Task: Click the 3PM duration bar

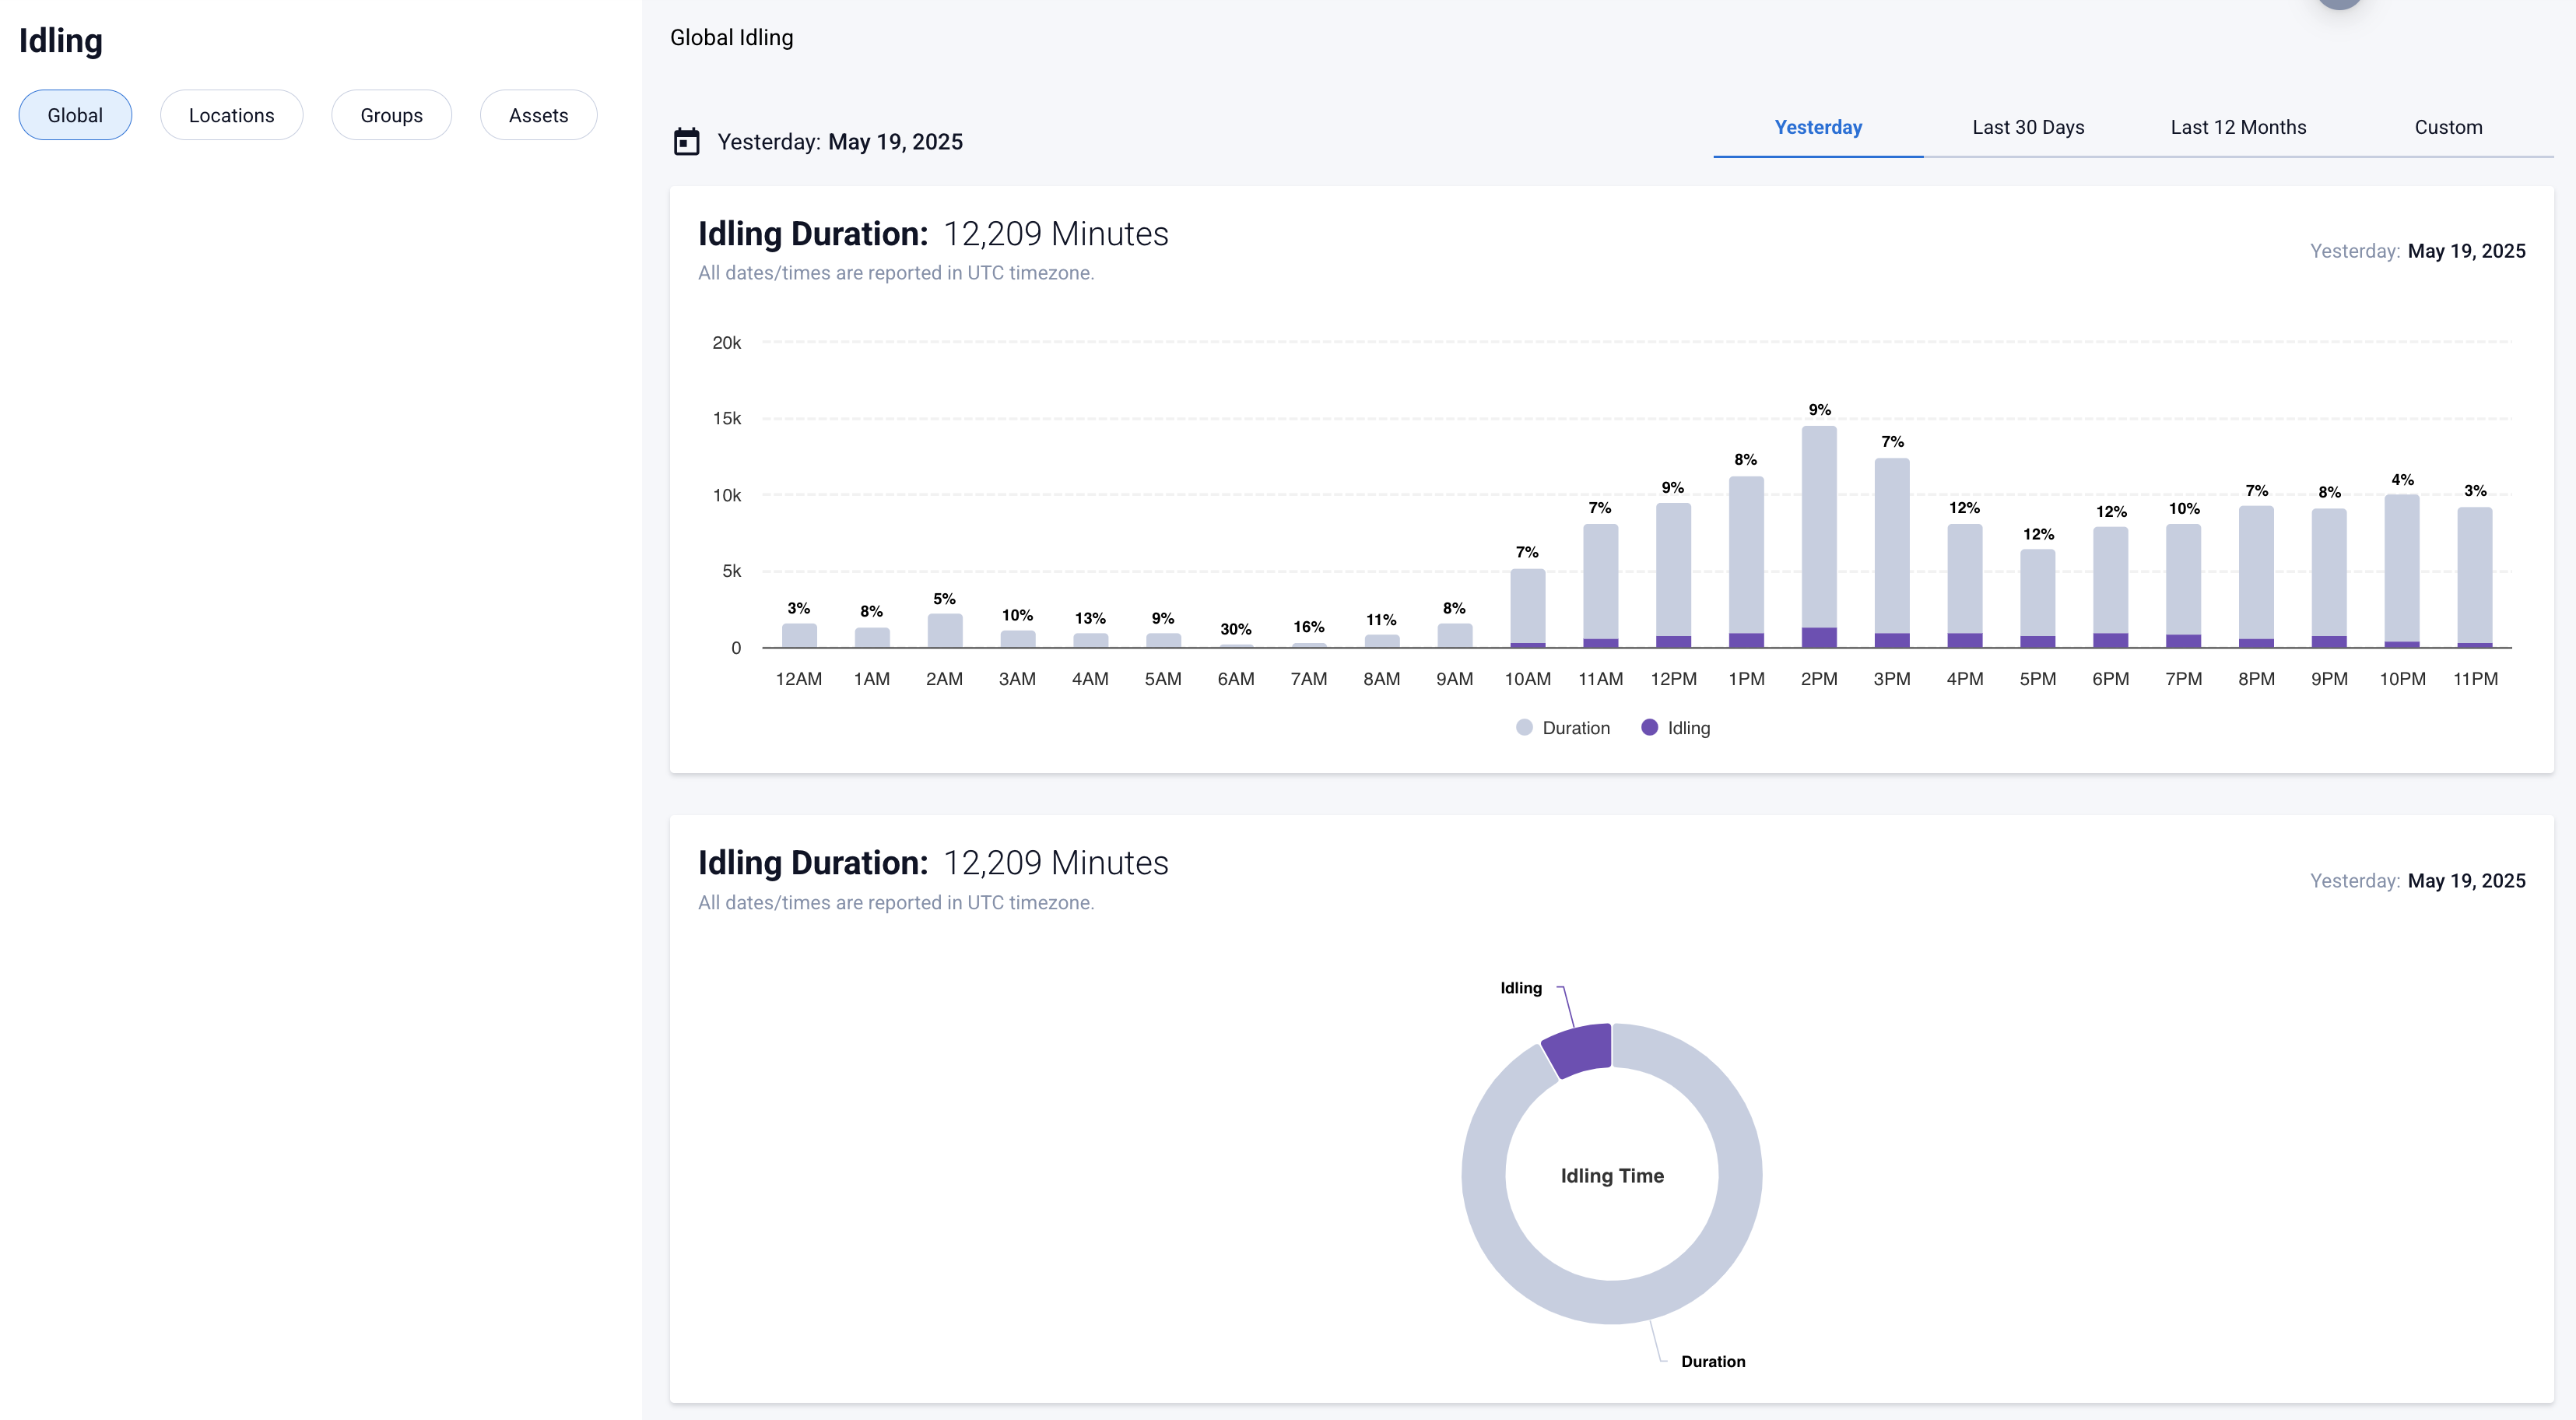Action: tap(1892, 545)
